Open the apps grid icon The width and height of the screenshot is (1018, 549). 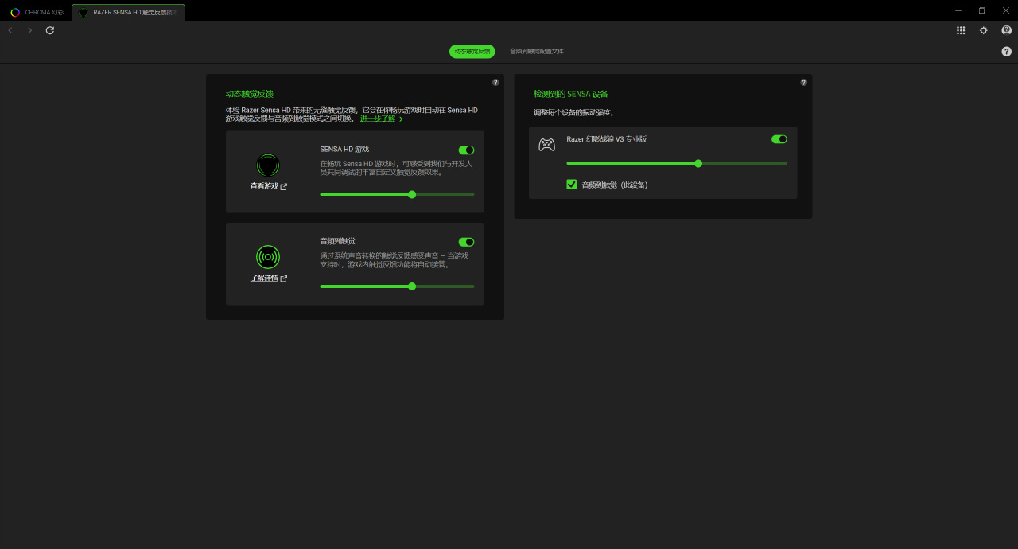[961, 30]
